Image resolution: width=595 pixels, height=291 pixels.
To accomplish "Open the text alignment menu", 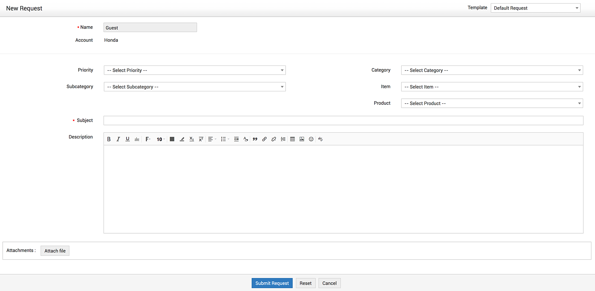I will [x=212, y=139].
